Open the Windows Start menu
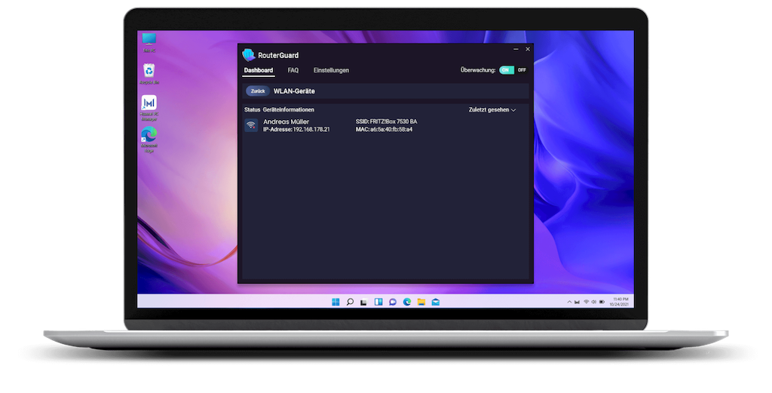Viewport: 772px width, 393px height. [335, 302]
